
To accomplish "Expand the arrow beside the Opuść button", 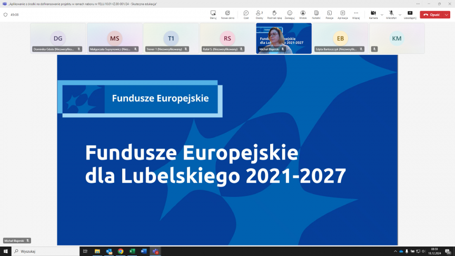I will 447,15.
